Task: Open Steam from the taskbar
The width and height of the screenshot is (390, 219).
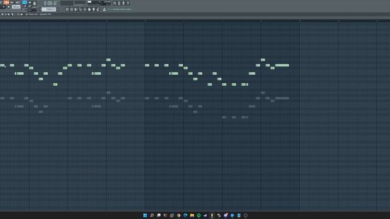Action: coord(205,215)
